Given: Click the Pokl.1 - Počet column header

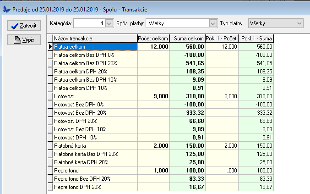Looking at the screenshot, I should coord(222,39).
